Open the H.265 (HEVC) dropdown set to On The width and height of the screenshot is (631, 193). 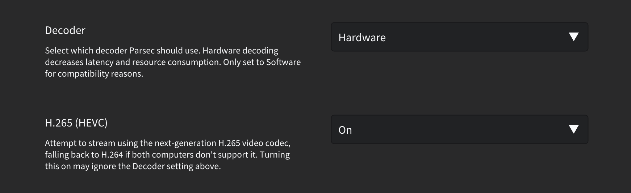pyautogui.click(x=459, y=129)
